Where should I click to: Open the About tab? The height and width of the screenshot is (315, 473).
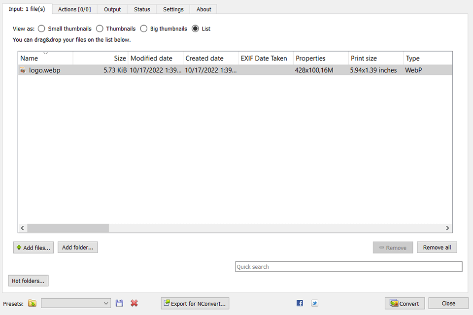click(203, 9)
